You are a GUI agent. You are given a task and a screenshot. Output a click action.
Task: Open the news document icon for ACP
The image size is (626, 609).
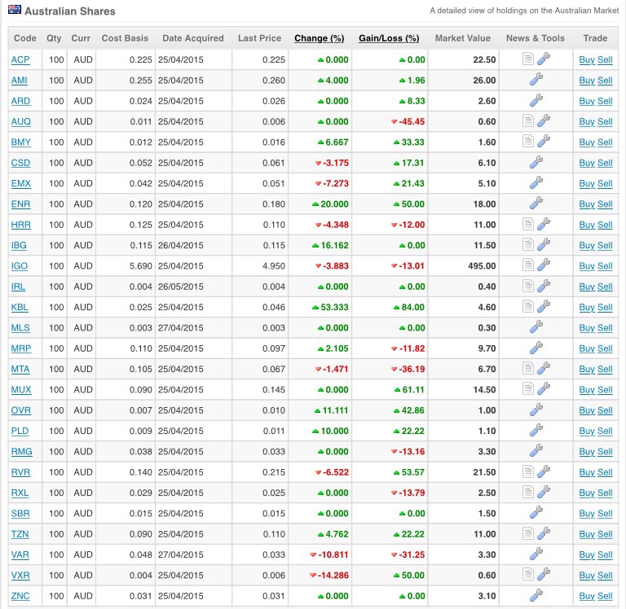click(528, 59)
